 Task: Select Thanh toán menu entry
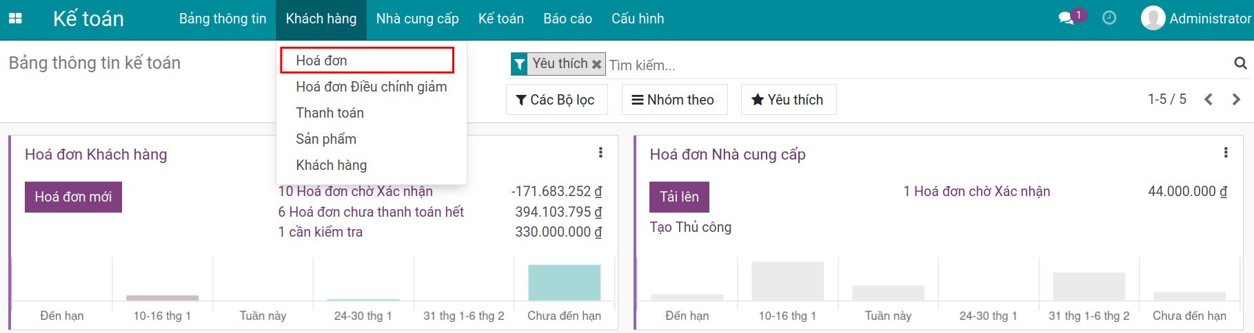click(x=372, y=113)
